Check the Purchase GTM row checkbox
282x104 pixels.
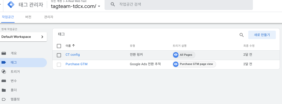[59, 65]
